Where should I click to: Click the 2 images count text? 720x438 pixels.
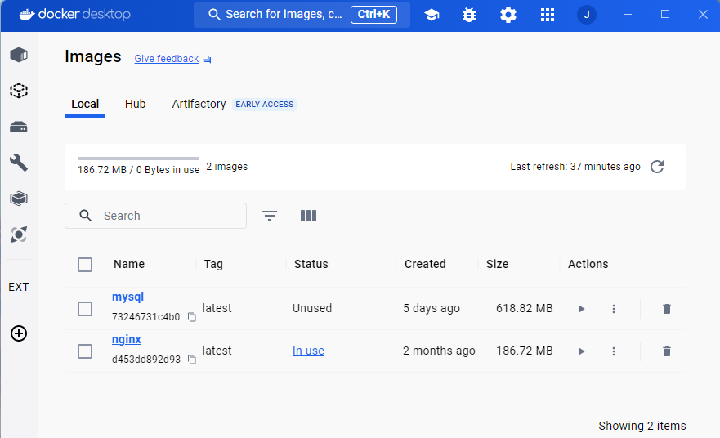click(227, 166)
